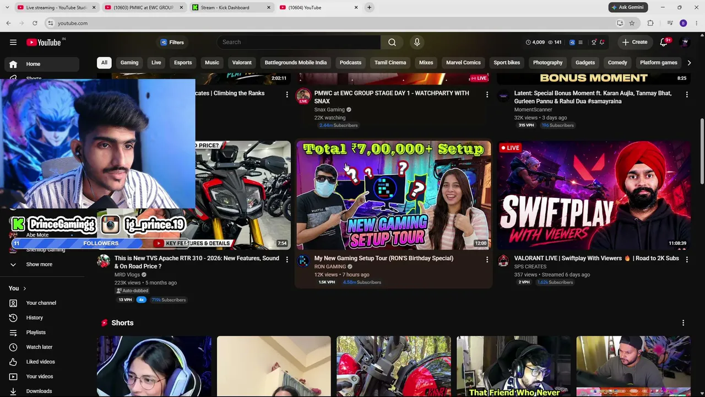Click the Ask Gemini button
Image resolution: width=705 pixels, height=397 pixels.
coord(627,7)
